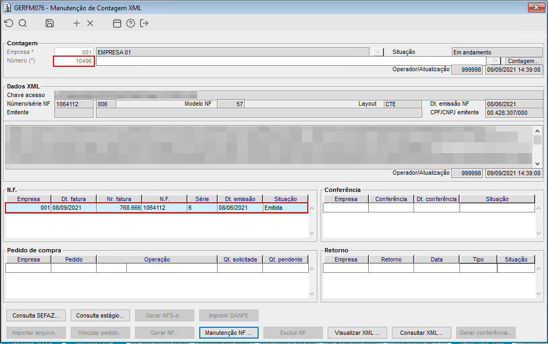The width and height of the screenshot is (548, 344).
Task: Click the Qt. pendente column header
Action: [286, 259]
